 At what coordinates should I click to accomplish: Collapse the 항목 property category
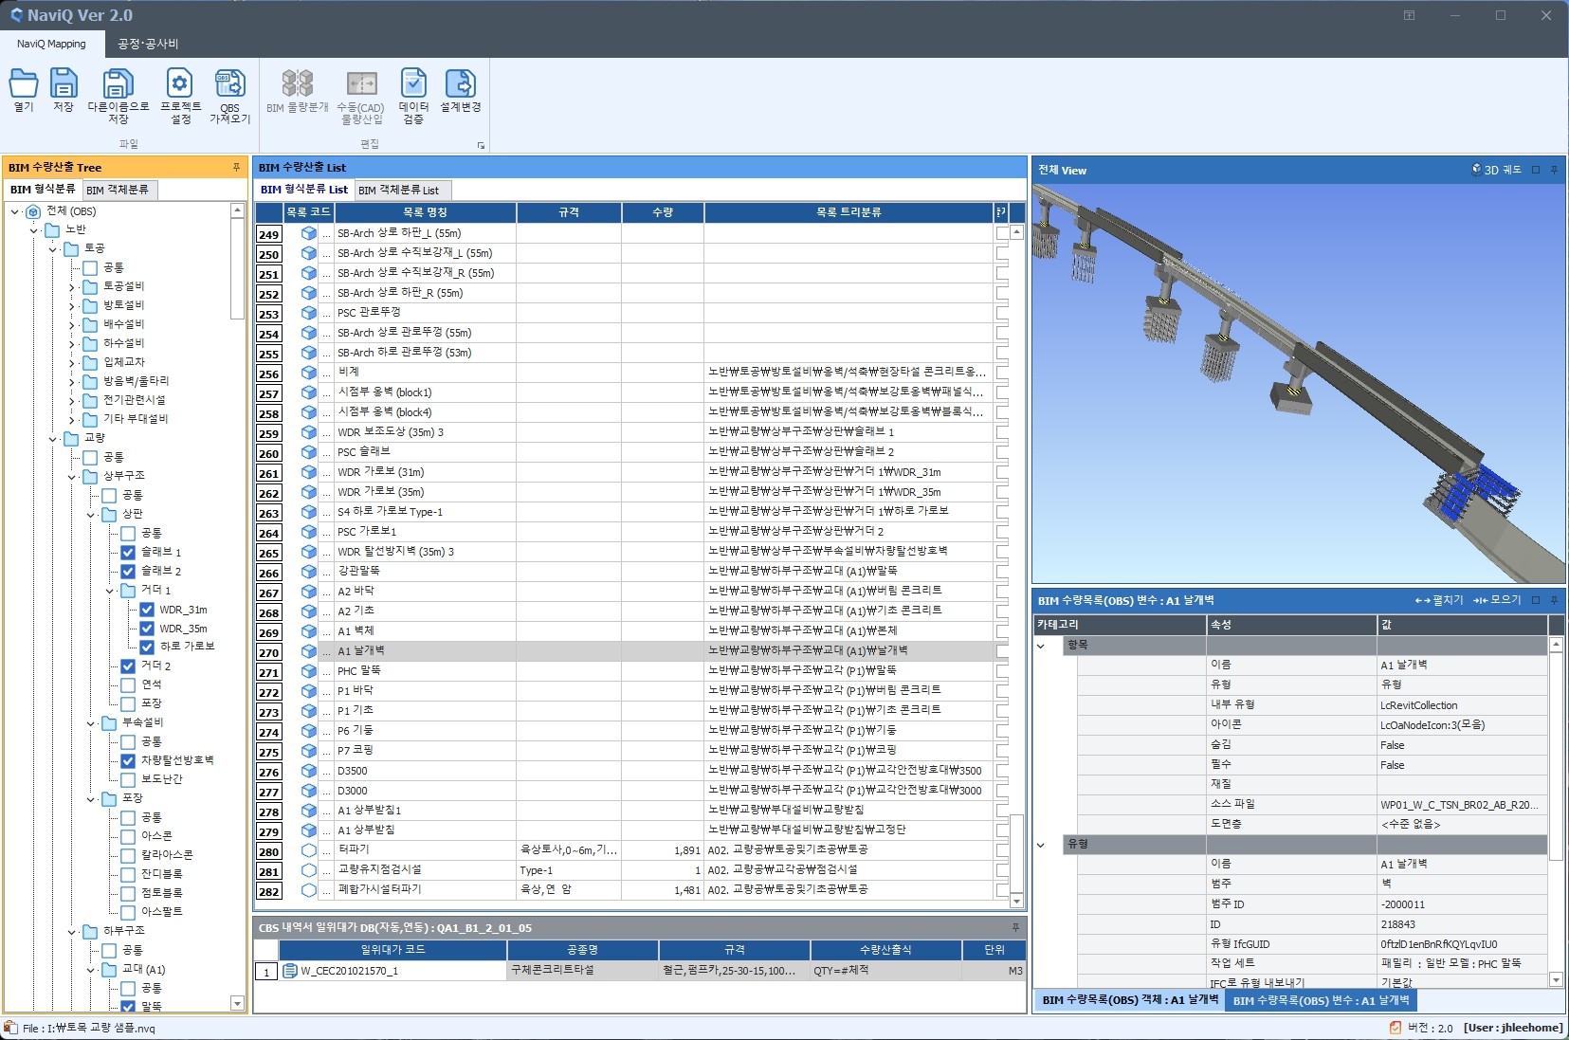click(x=1041, y=646)
